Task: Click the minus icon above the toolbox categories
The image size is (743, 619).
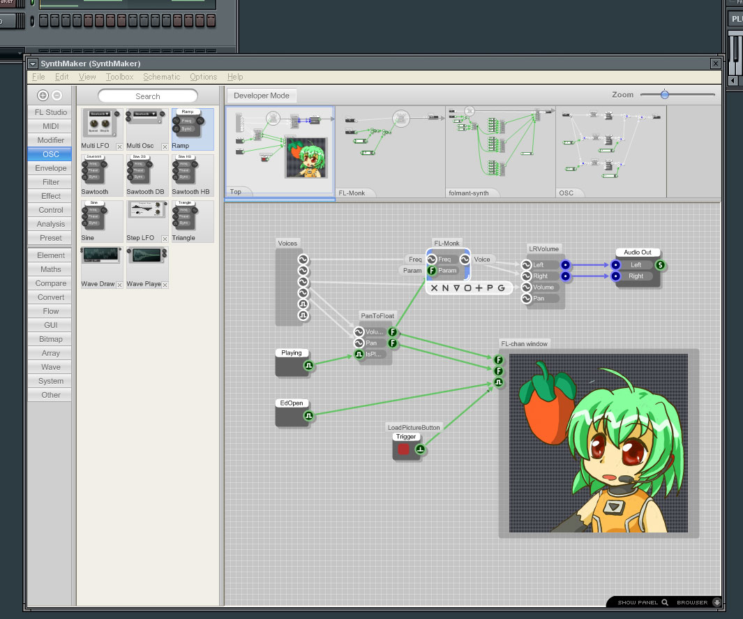Action: point(57,96)
